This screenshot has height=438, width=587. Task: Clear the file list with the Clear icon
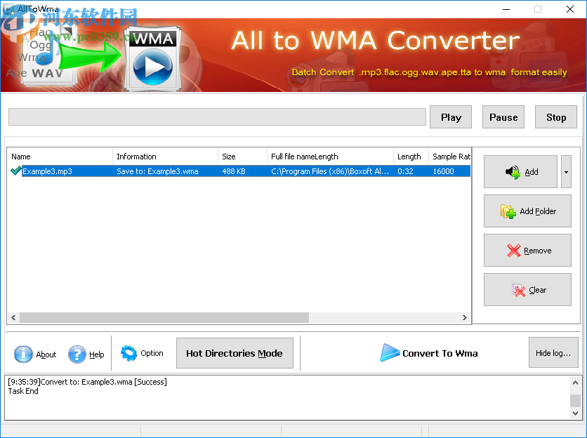pos(519,290)
